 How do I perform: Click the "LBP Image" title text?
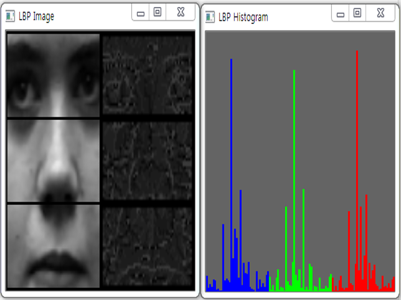click(36, 16)
